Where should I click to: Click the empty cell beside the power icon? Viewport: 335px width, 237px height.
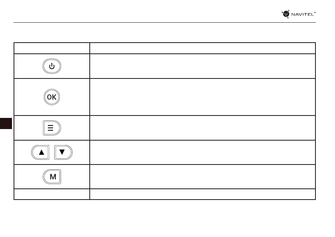coord(203,66)
